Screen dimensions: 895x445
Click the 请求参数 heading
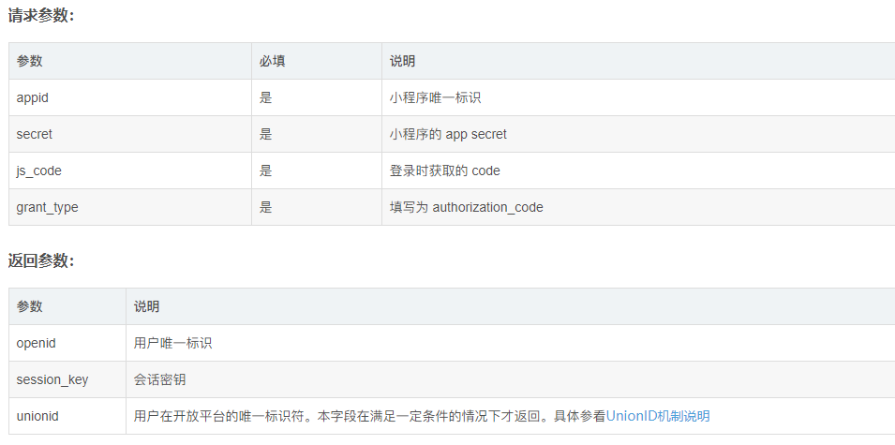coord(41,16)
